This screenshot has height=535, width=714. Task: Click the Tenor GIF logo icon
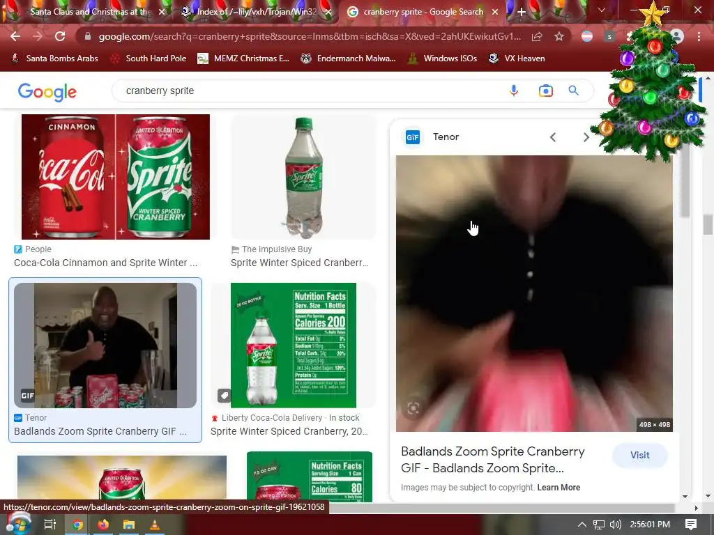(x=413, y=137)
